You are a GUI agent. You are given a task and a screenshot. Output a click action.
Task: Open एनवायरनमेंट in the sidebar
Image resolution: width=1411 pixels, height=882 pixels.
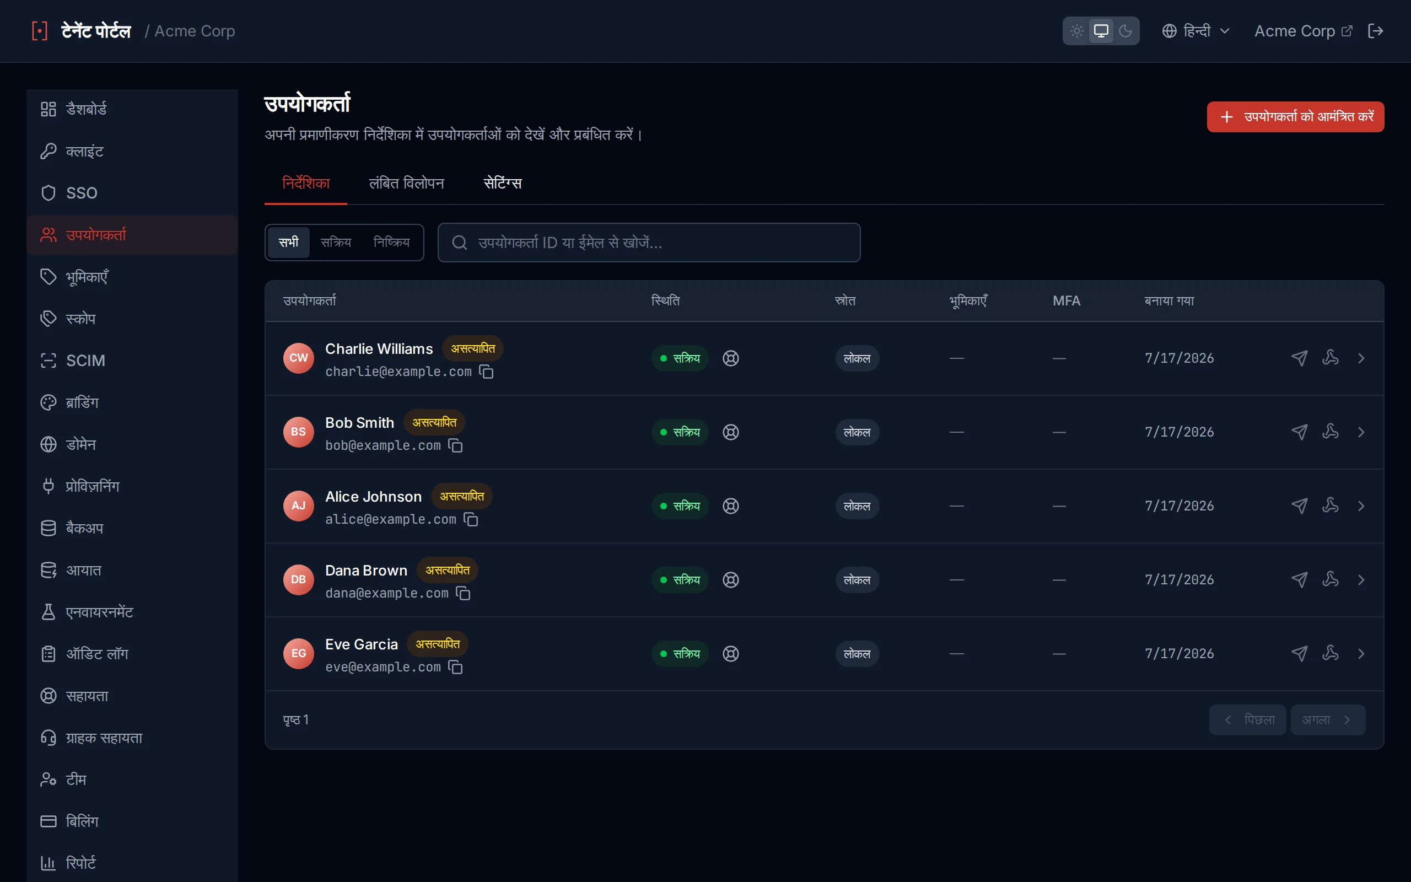tap(132, 612)
